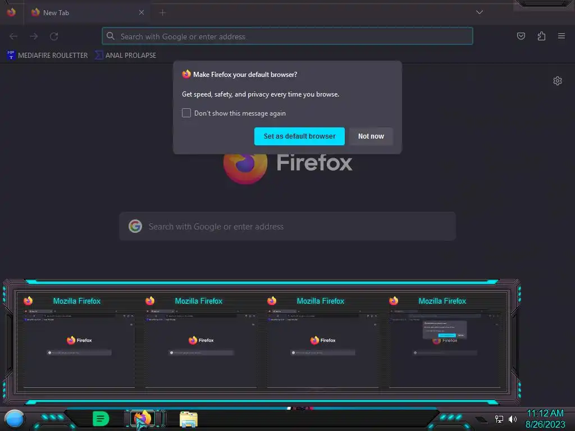The width and height of the screenshot is (575, 431).
Task: Open File Explorer from the taskbar
Action: tap(189, 419)
